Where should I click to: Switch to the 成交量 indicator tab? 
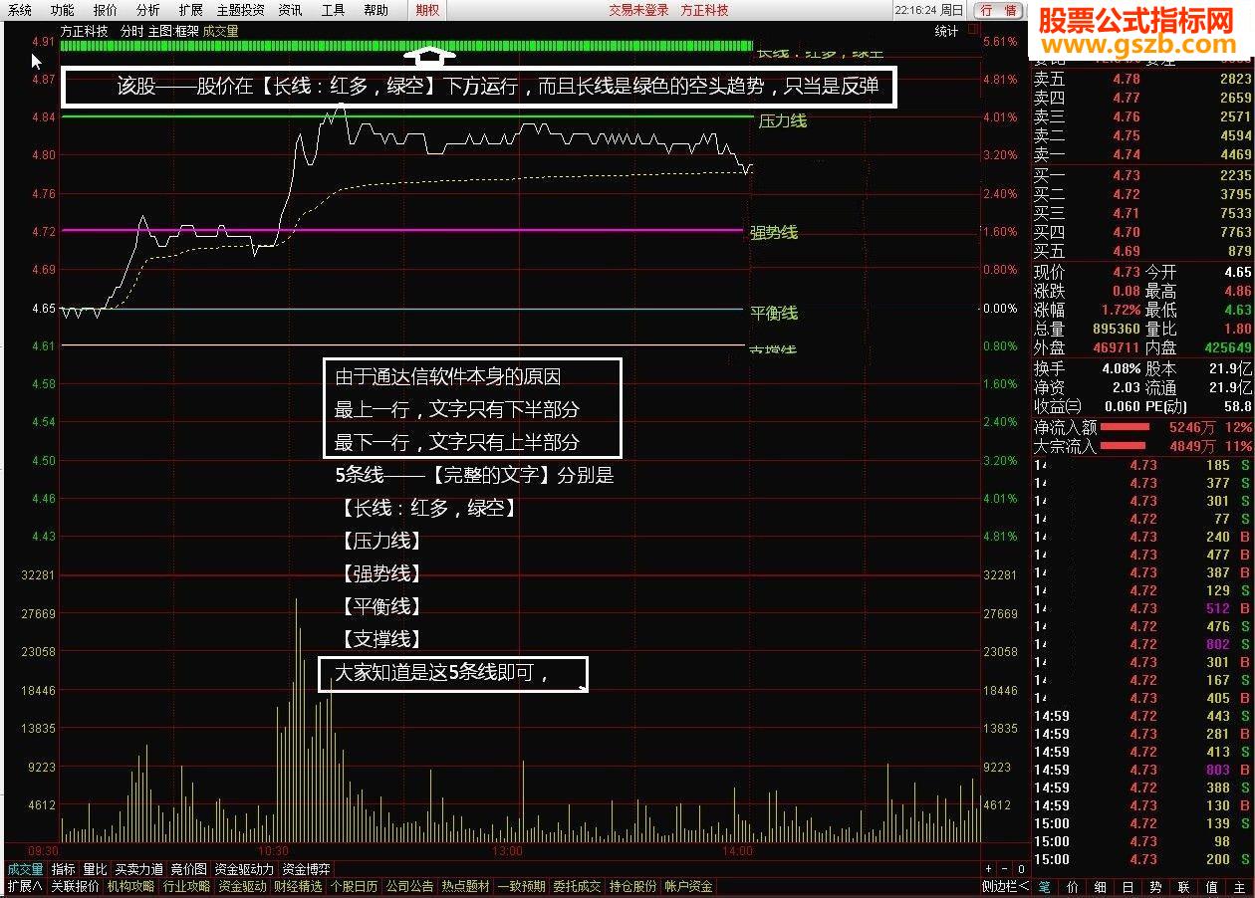(x=26, y=869)
